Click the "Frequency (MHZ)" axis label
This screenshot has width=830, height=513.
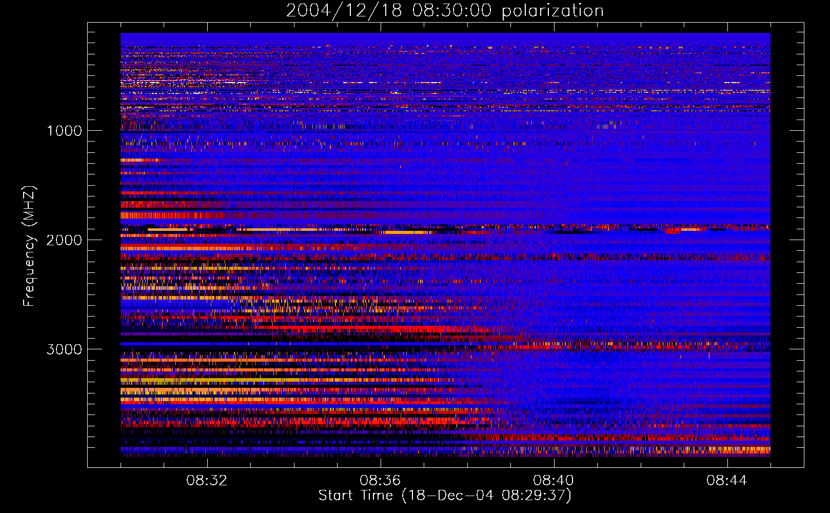(x=30, y=246)
